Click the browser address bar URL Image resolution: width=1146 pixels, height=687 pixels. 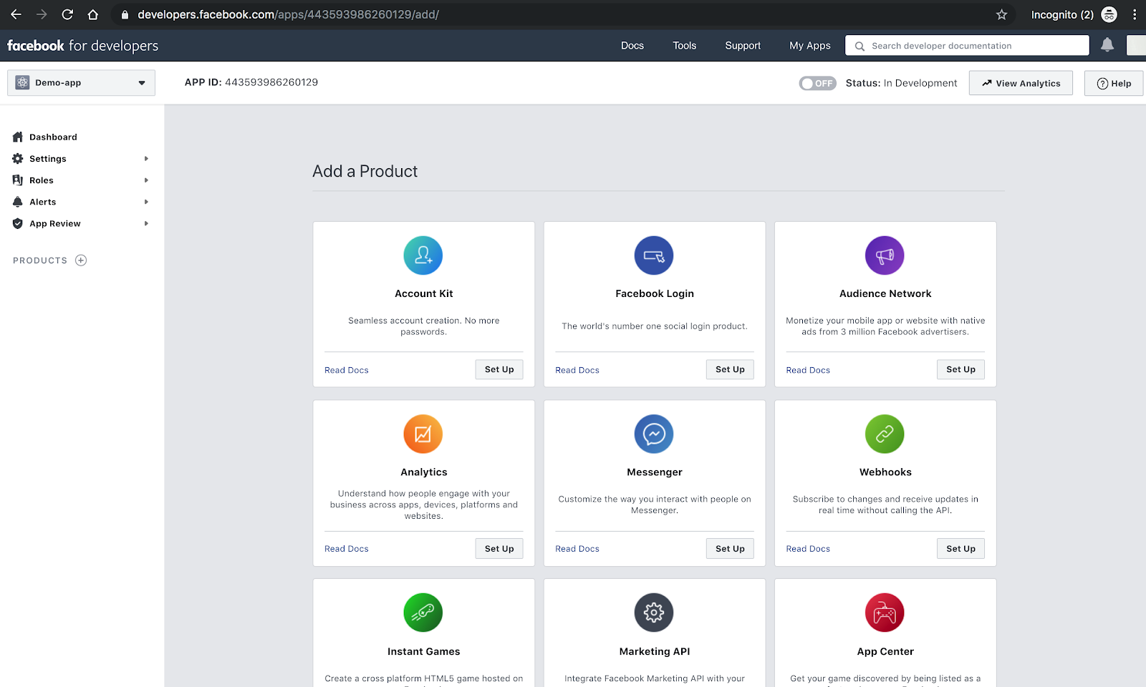[x=288, y=14]
